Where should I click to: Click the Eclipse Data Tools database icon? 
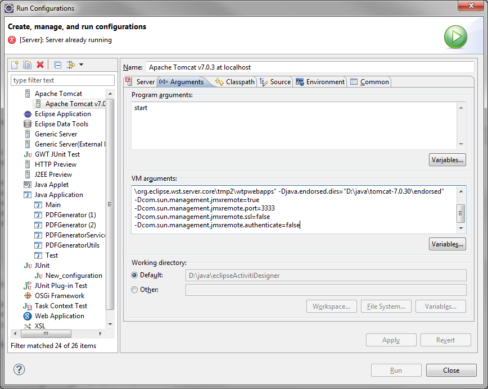(x=28, y=124)
